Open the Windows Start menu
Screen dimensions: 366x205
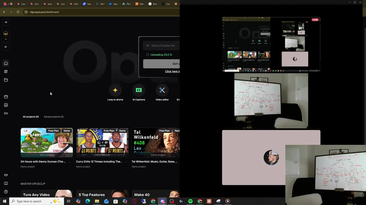pyautogui.click(x=4, y=201)
